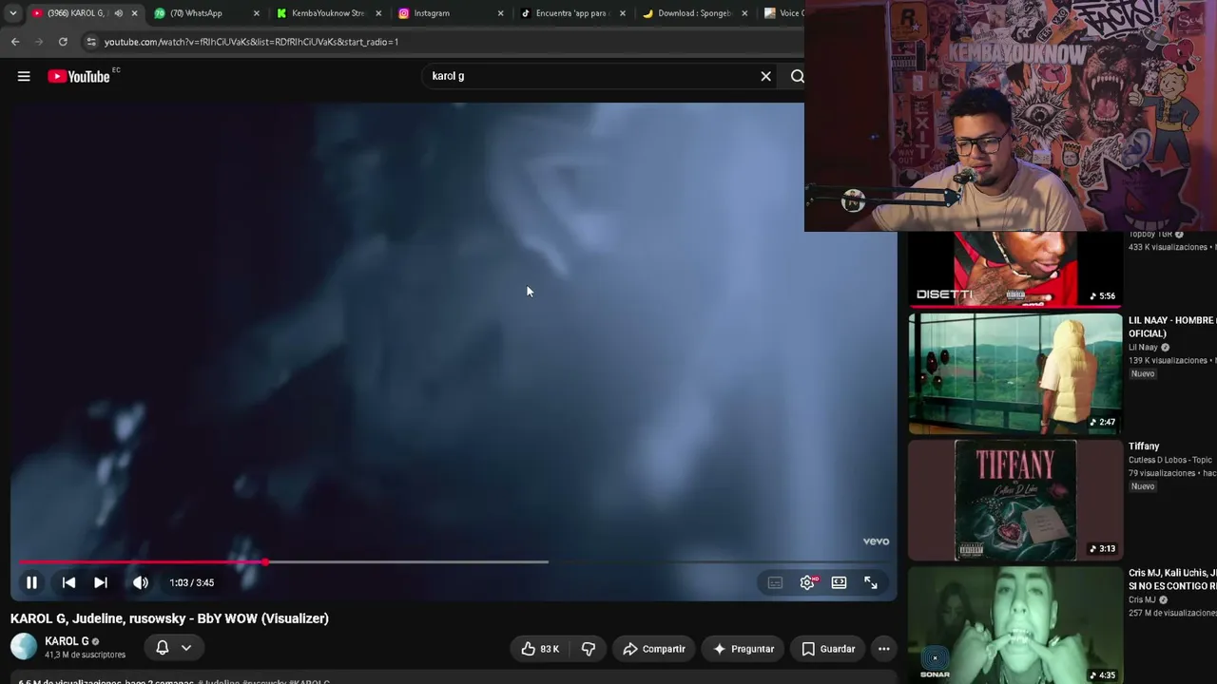Click the youtube.com address bar URL
The width and height of the screenshot is (1217, 684).
click(251, 42)
